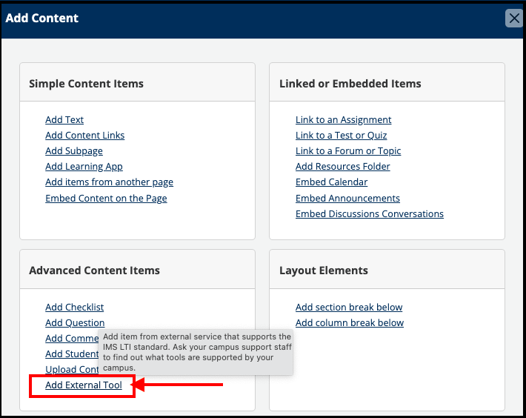Select Add Content Links
The width and height of the screenshot is (526, 418).
pyautogui.click(x=85, y=135)
